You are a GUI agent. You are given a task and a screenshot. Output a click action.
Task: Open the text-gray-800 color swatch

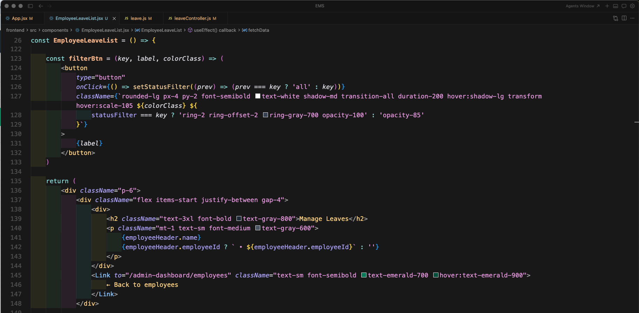[x=239, y=218]
